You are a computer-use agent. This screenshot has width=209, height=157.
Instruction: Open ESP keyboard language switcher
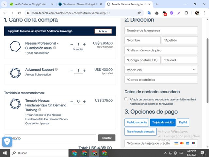181,153
